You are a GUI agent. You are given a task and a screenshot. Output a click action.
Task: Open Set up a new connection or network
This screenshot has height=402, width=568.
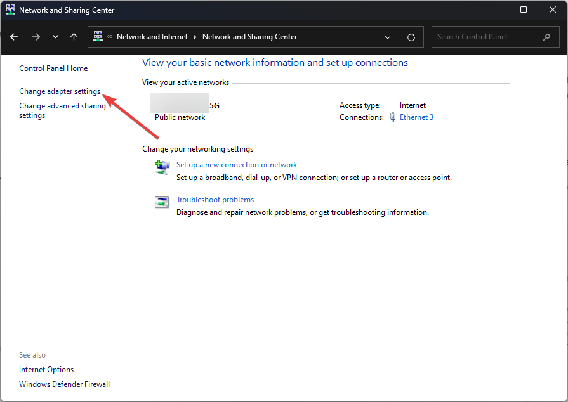pyautogui.click(x=237, y=165)
